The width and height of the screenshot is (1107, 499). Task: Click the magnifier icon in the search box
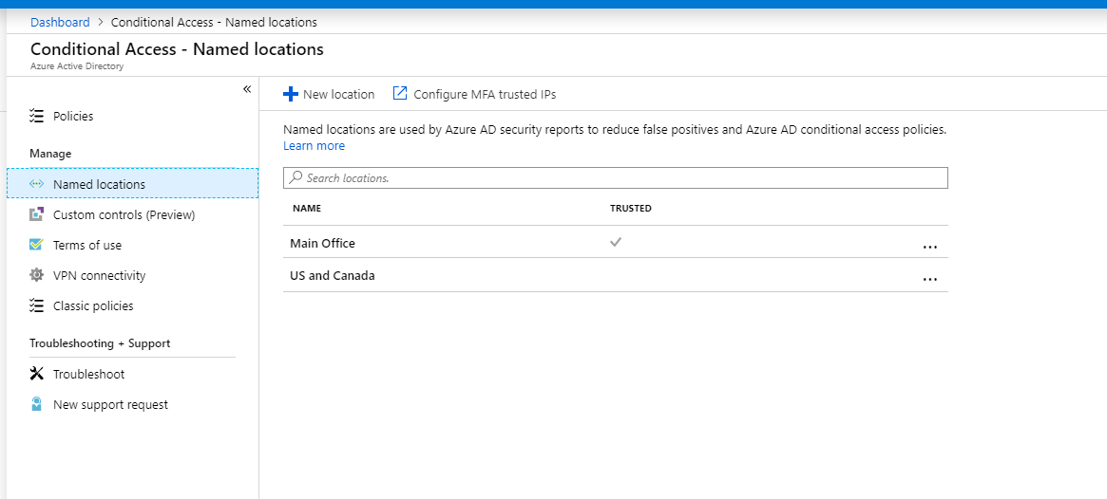coord(296,177)
